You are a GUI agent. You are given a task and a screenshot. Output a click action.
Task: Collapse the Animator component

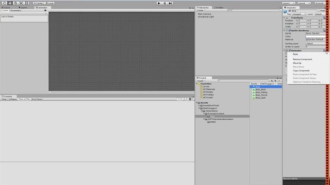(284, 50)
